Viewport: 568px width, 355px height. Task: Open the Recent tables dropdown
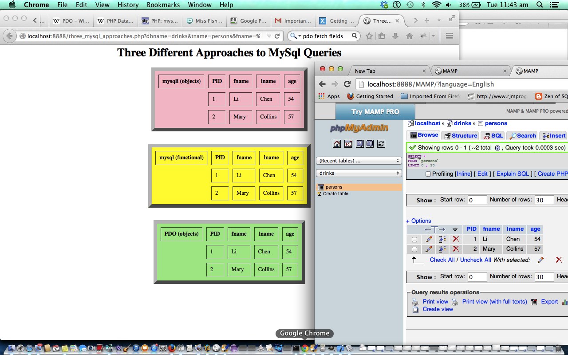coord(359,161)
